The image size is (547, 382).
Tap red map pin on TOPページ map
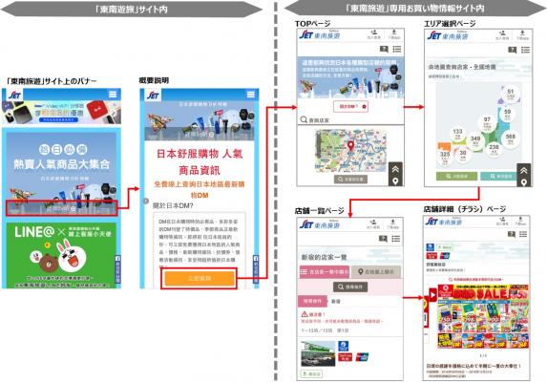click(x=351, y=146)
